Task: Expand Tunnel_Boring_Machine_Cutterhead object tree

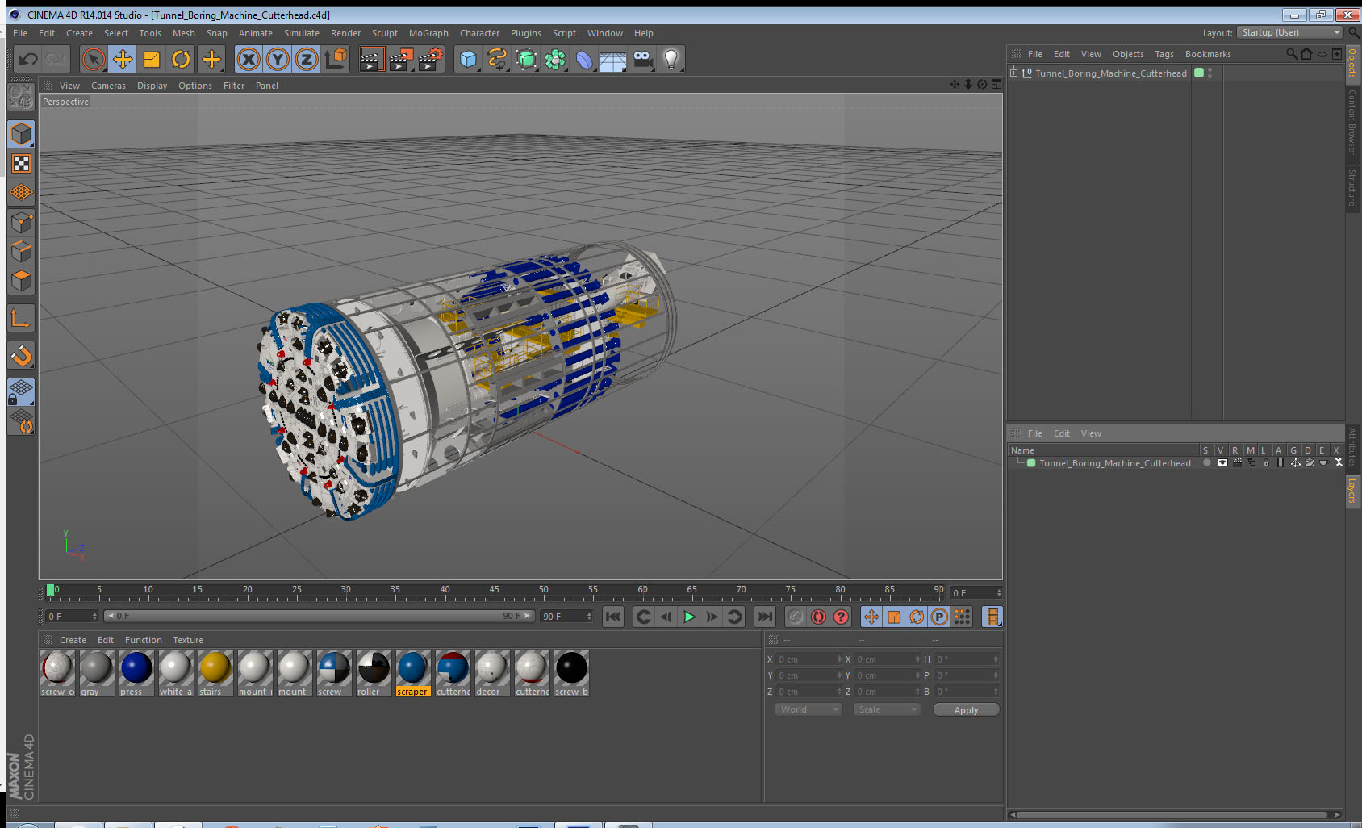Action: coord(1014,73)
